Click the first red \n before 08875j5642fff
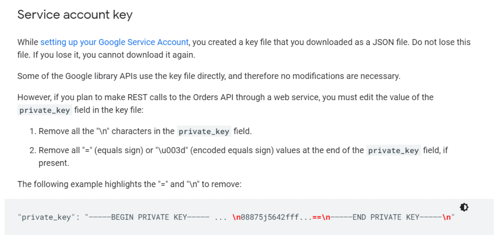The height and width of the screenshot is (242, 499). (236, 217)
